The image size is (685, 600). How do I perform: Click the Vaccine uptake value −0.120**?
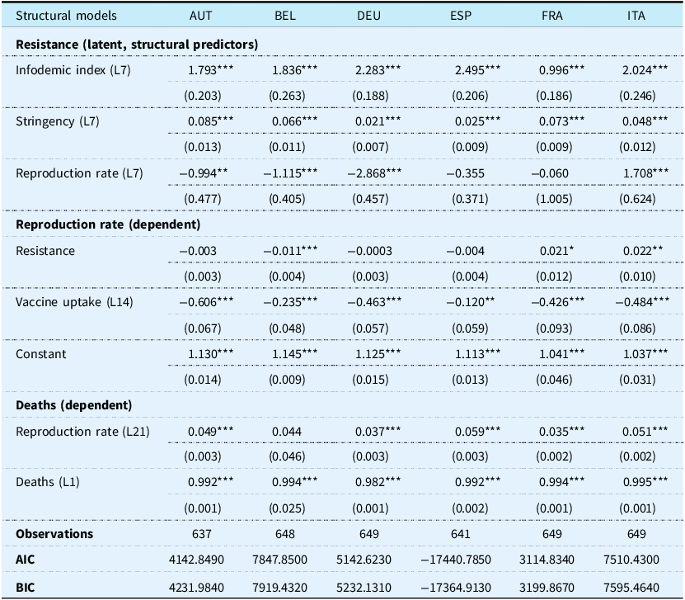471,302
